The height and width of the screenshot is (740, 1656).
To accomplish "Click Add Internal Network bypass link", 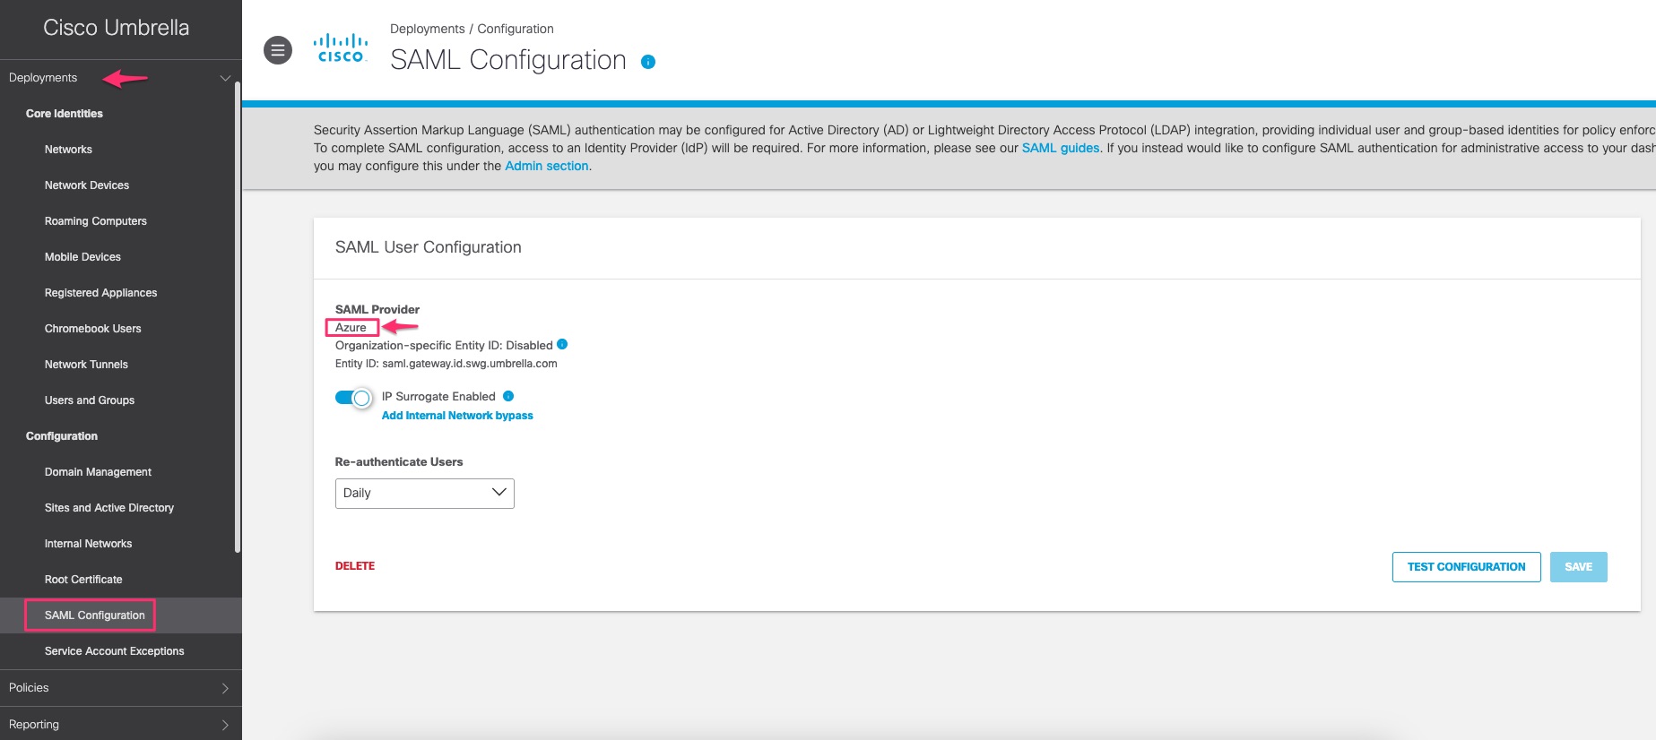I will tap(457, 416).
